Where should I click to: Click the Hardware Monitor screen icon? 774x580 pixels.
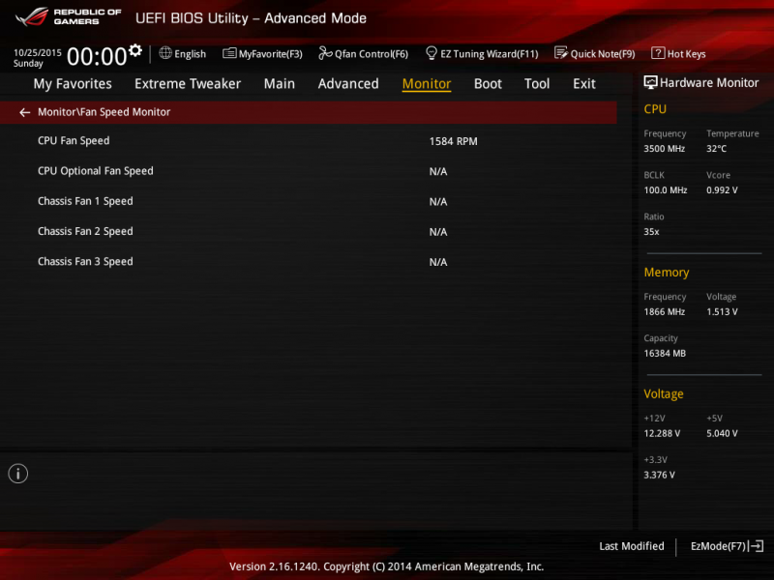pos(650,82)
